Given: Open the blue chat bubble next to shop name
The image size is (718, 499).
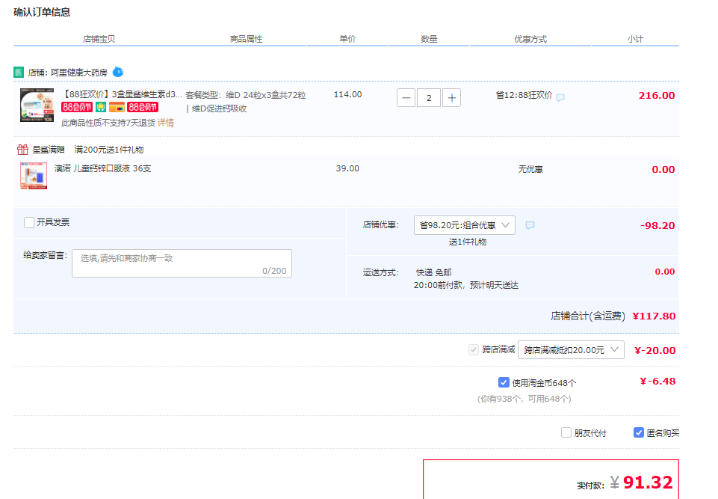Looking at the screenshot, I should pyautogui.click(x=118, y=72).
